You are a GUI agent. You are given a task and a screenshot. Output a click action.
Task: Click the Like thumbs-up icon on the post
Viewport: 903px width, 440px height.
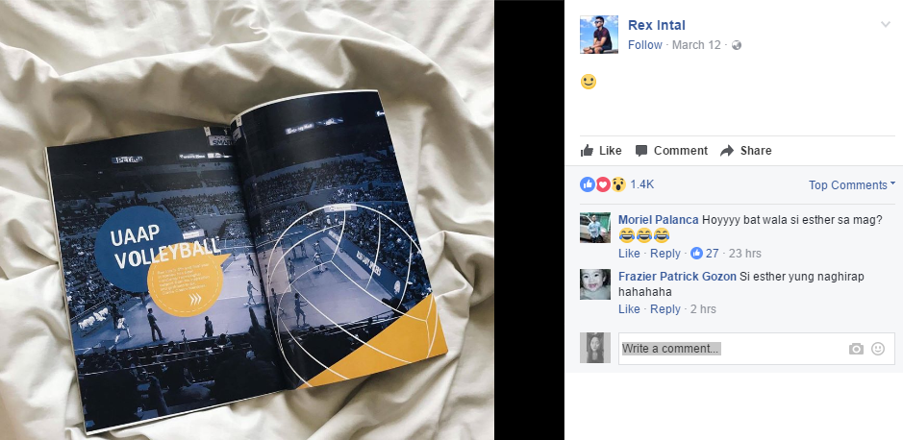point(587,151)
